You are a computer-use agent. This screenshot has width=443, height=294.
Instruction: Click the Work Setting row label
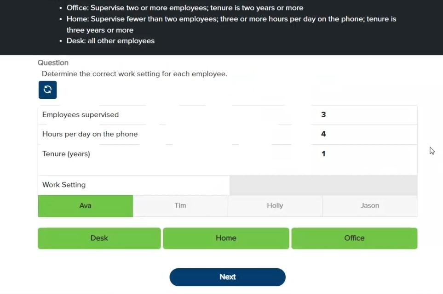pos(63,185)
